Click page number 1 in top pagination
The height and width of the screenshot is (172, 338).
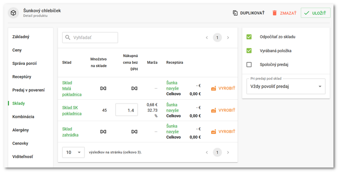tap(217, 38)
